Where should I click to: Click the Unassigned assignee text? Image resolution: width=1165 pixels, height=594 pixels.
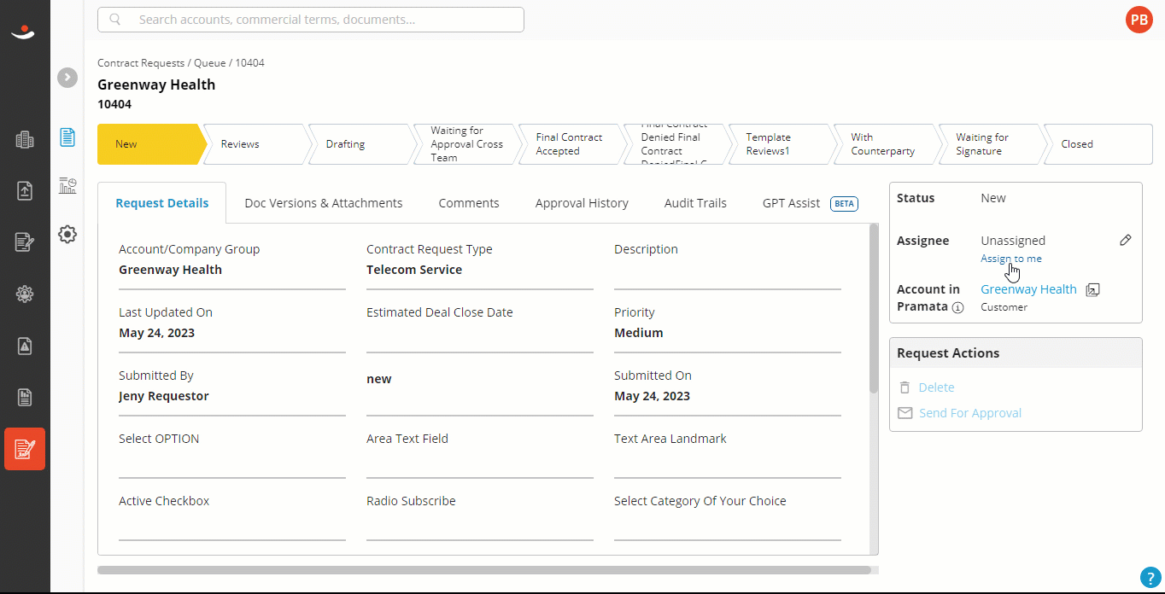(1013, 241)
